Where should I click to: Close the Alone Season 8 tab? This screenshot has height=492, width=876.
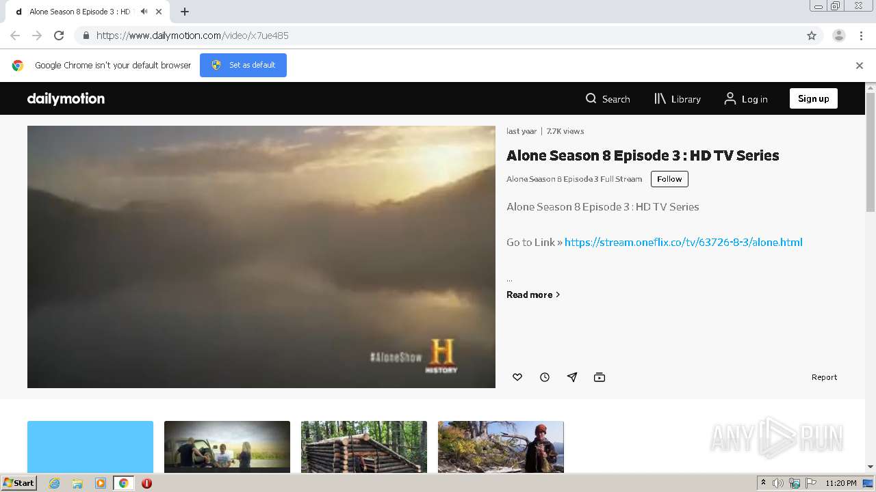click(x=159, y=12)
